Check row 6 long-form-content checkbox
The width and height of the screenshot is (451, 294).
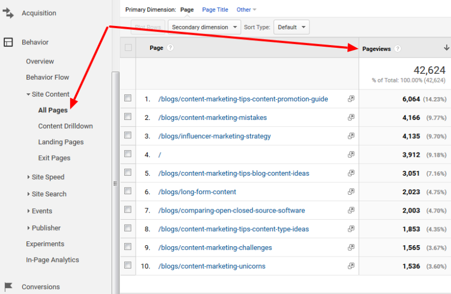128,191
